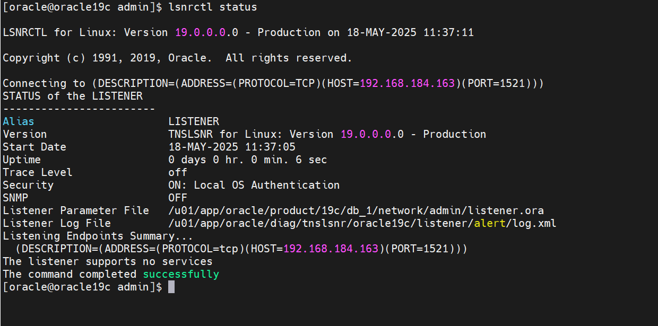Click the typed command 'lsnrctl status'
Viewport: 658px width, 326px height.
point(212,7)
